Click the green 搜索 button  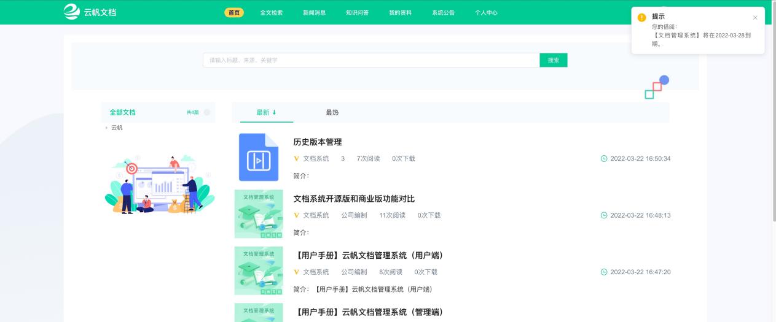pyautogui.click(x=554, y=60)
